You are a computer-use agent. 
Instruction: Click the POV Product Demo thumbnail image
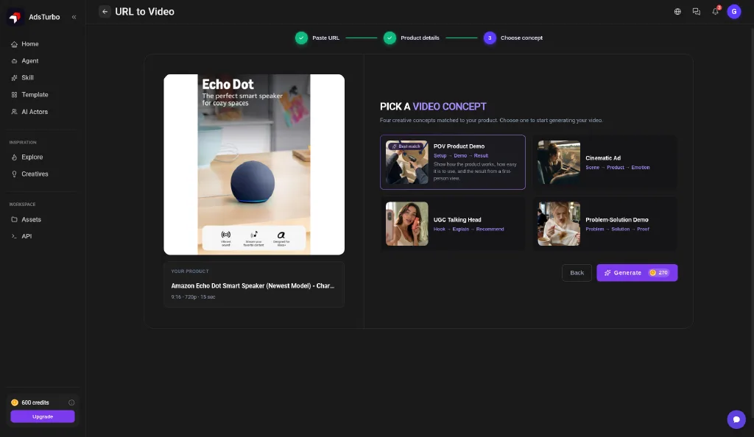click(406, 163)
